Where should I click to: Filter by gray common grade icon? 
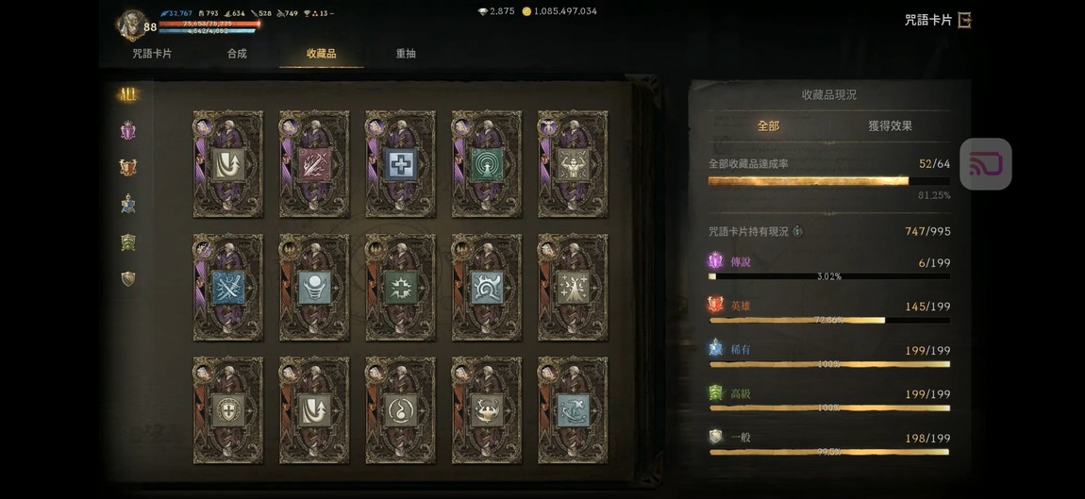point(128,279)
